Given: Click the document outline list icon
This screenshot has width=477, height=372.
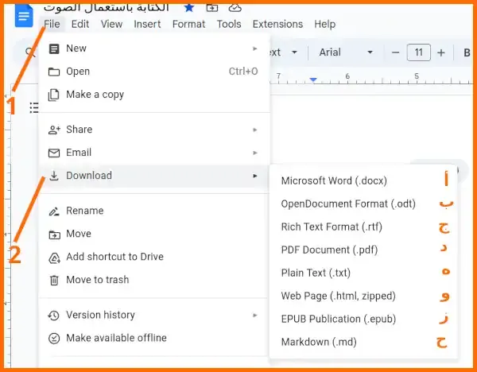Looking at the screenshot, I should 33,107.
